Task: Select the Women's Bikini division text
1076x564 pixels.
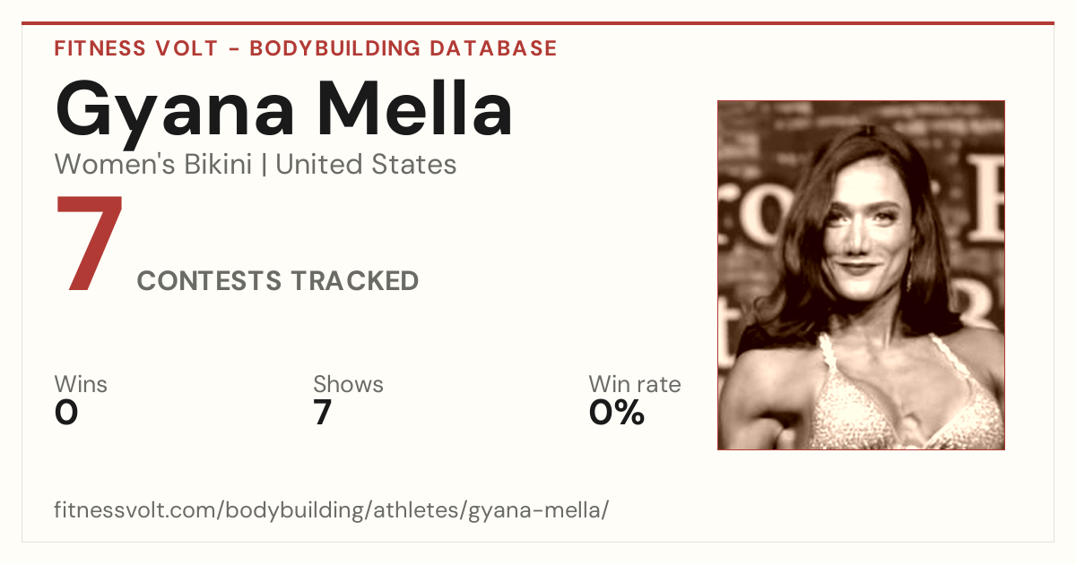Action: [153, 165]
